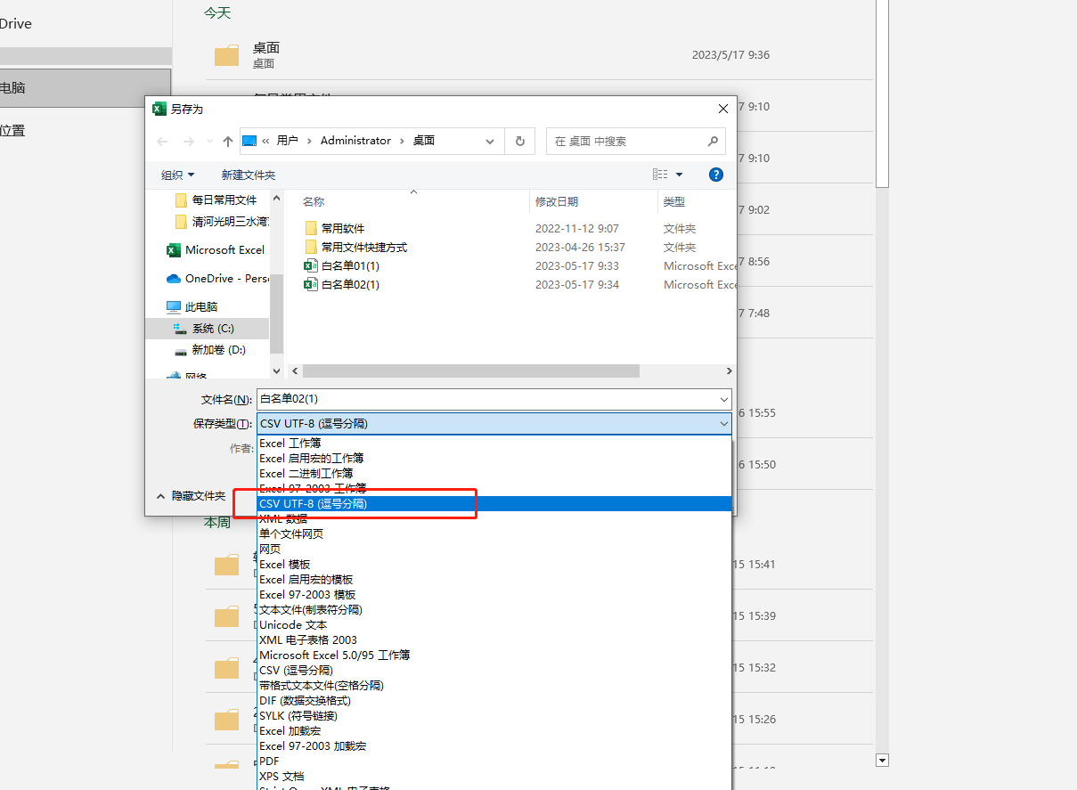Choose XPS 文档 format
The image size is (1077, 790).
[x=494, y=776]
